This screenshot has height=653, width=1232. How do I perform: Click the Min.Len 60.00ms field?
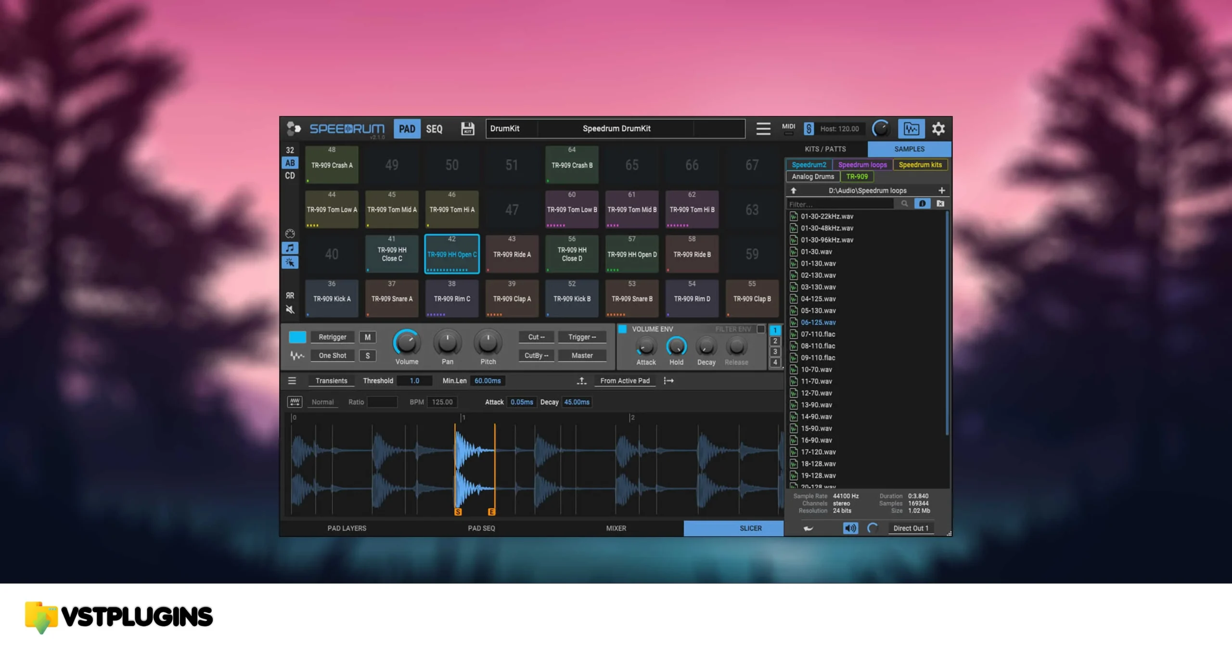coord(488,381)
